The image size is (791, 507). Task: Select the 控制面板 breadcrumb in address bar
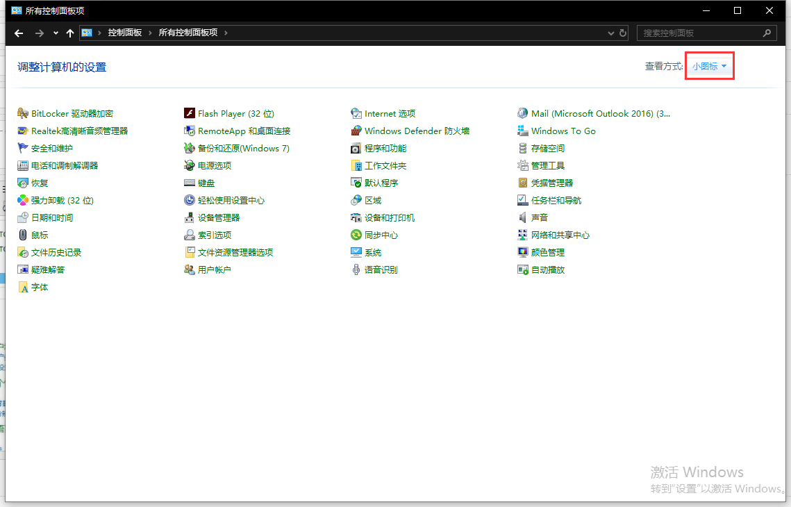(x=125, y=33)
